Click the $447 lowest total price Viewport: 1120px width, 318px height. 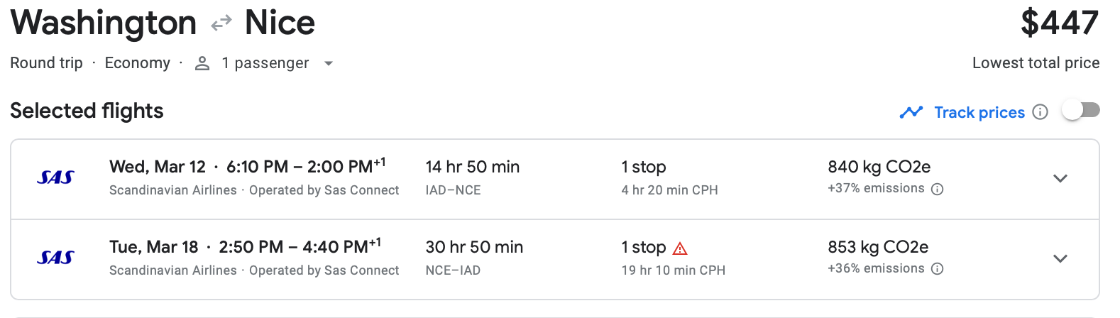pos(1059,23)
